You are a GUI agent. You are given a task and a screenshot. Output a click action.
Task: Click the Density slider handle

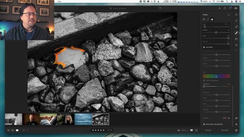point(228,44)
